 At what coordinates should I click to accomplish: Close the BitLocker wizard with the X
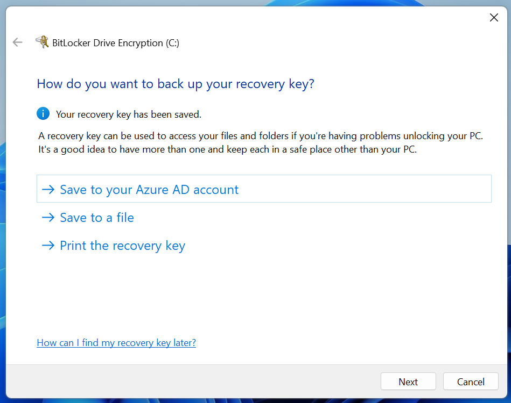pyautogui.click(x=494, y=18)
